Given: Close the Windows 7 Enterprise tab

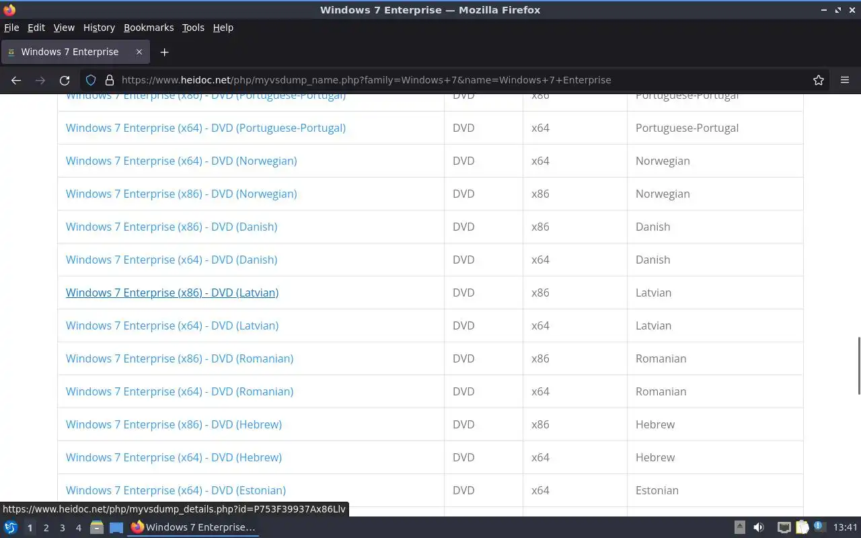Looking at the screenshot, I should (x=139, y=52).
